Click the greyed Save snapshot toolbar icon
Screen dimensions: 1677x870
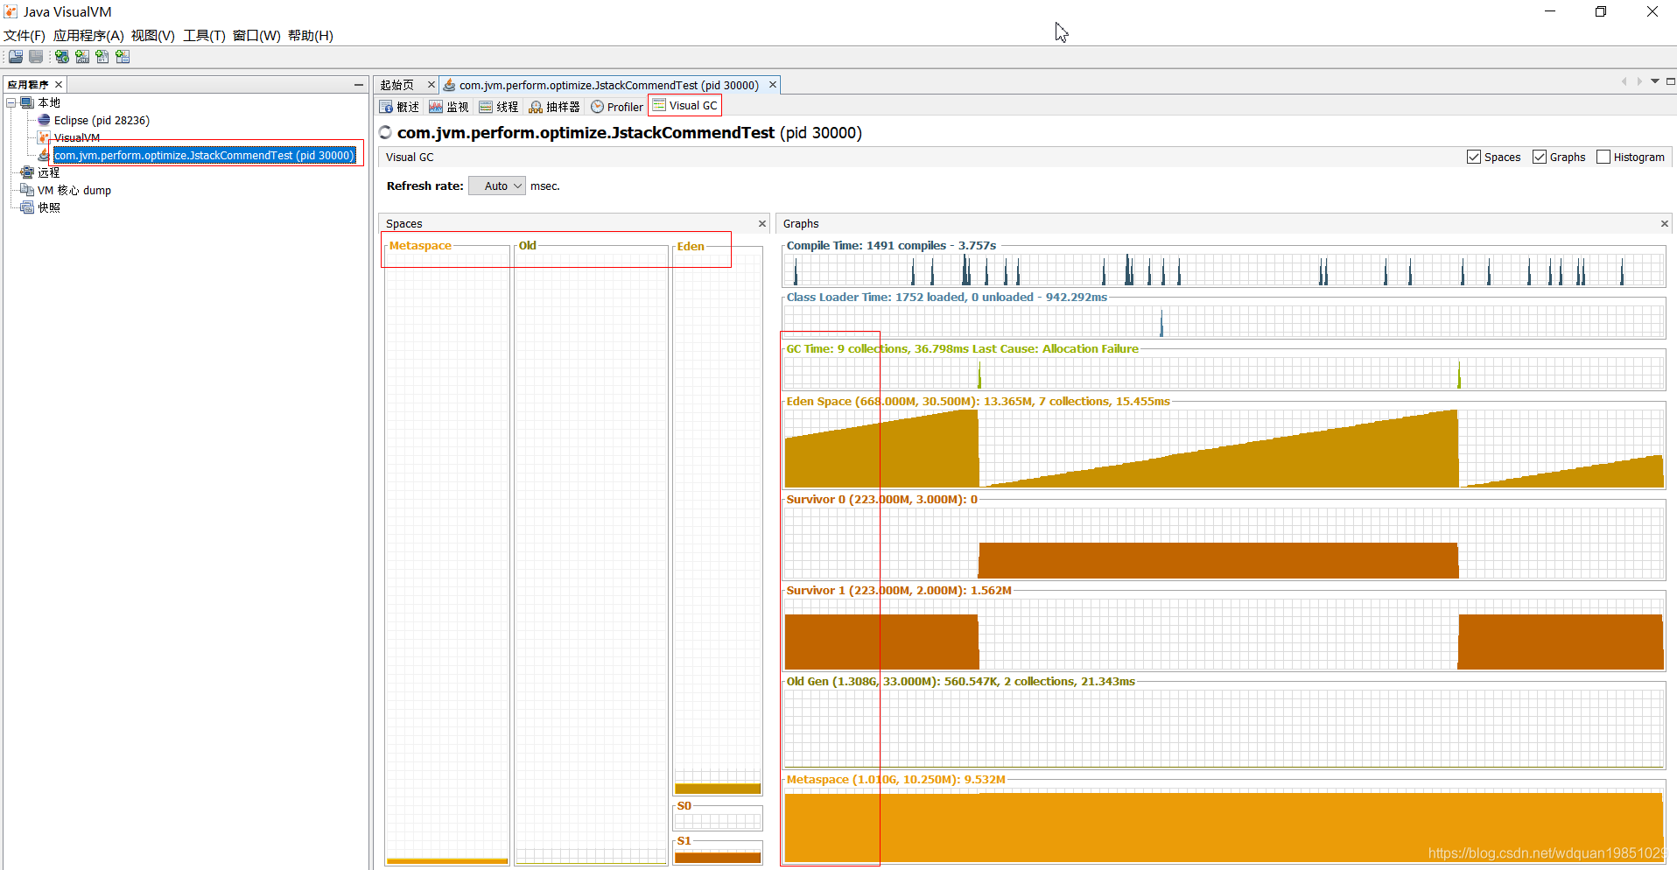[x=36, y=57]
